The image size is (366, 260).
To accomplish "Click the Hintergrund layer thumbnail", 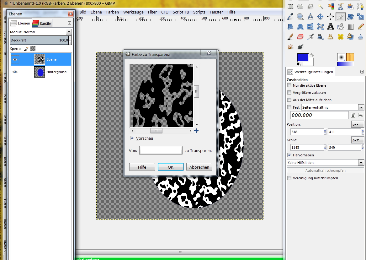I will coord(40,72).
